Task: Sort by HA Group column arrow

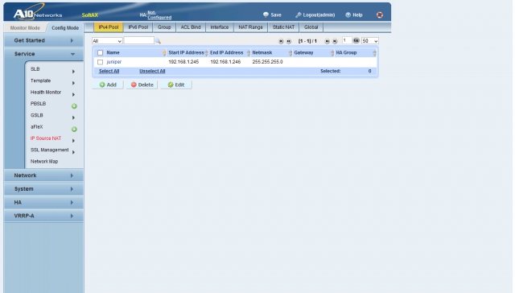Action: 374,53
